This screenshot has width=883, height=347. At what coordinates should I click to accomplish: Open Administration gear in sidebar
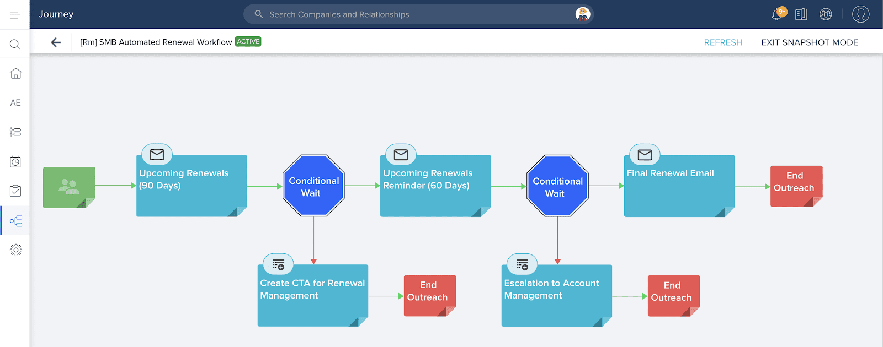(x=15, y=250)
